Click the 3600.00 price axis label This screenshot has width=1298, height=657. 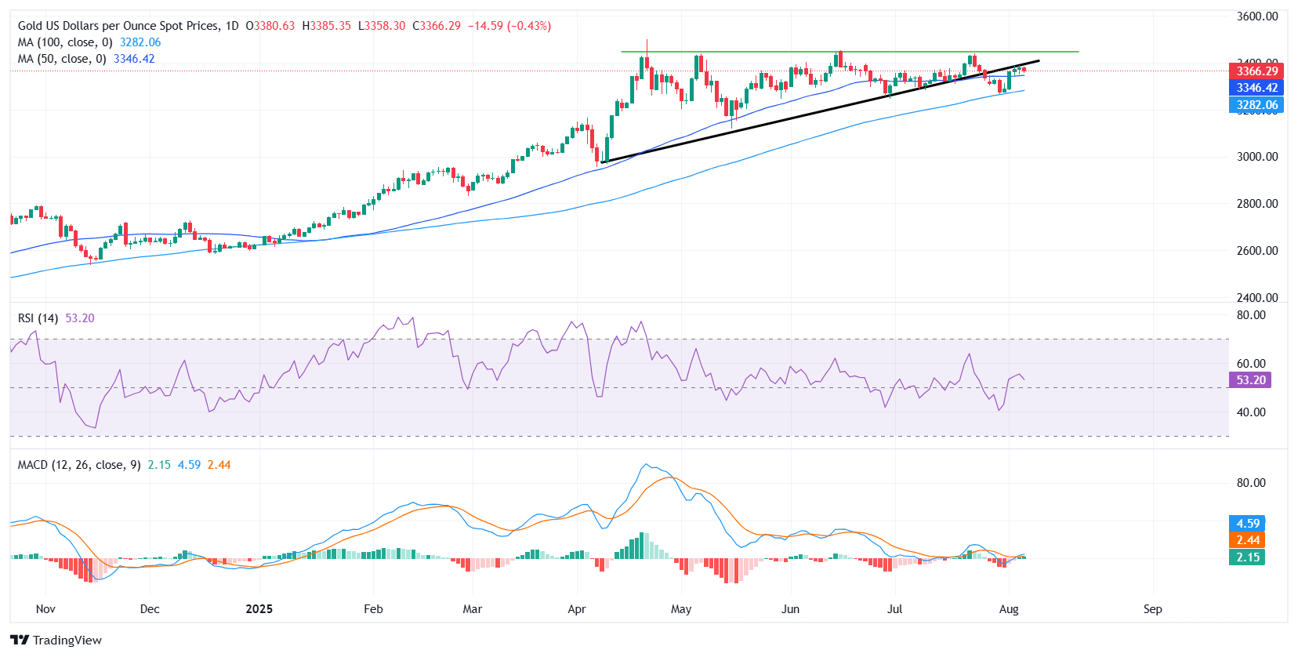(x=1256, y=16)
